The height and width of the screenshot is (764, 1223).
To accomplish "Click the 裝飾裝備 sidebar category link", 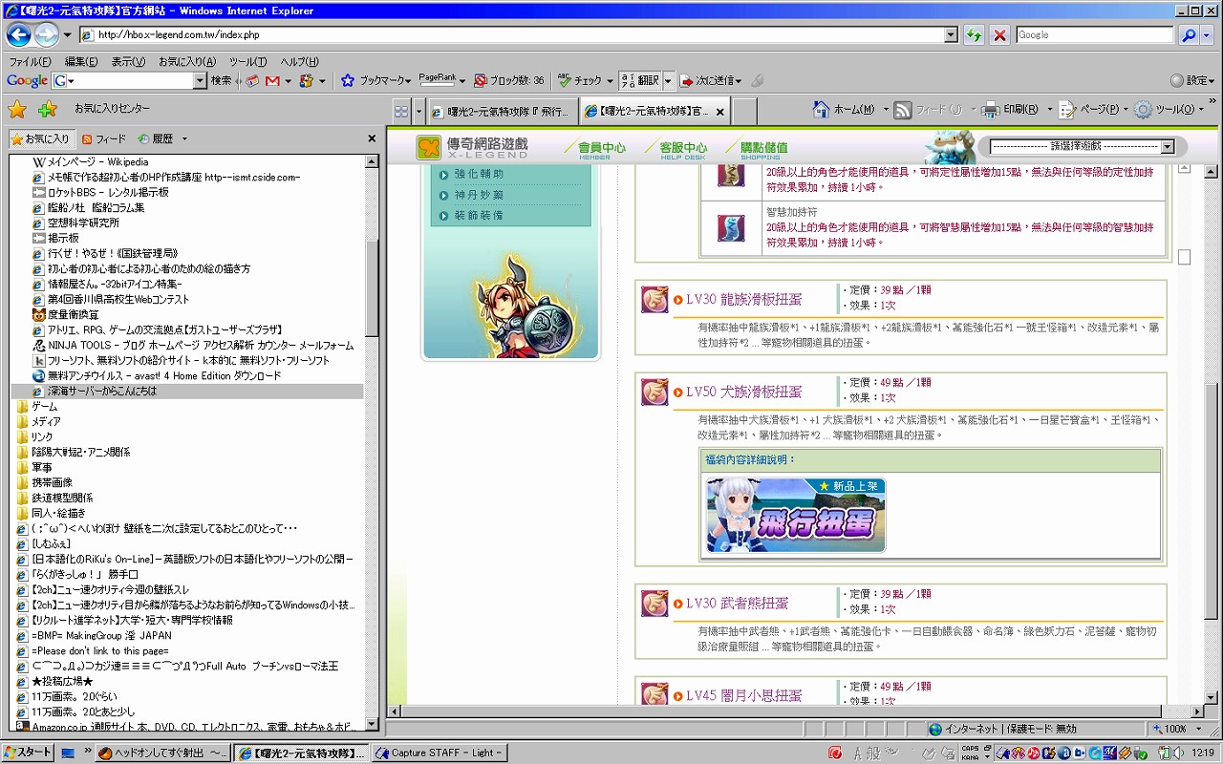I will tap(479, 216).
